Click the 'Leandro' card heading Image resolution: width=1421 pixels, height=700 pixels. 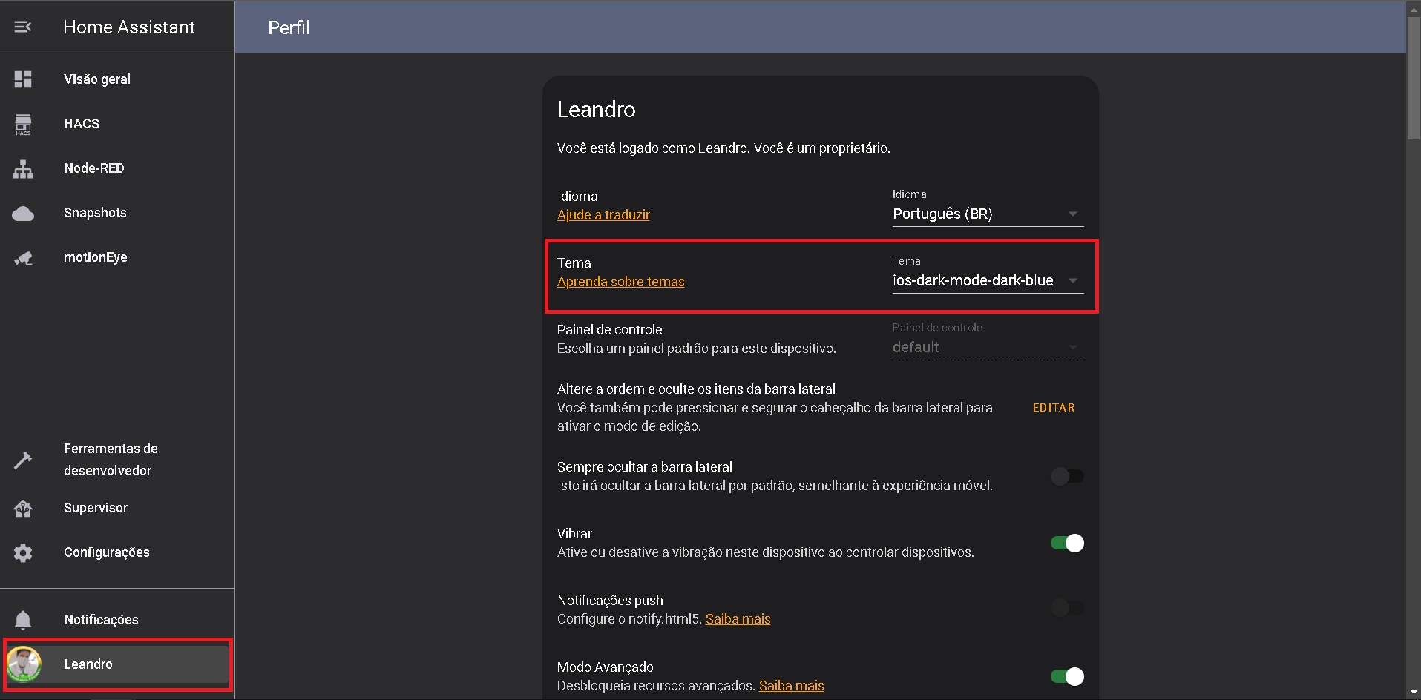pos(597,110)
